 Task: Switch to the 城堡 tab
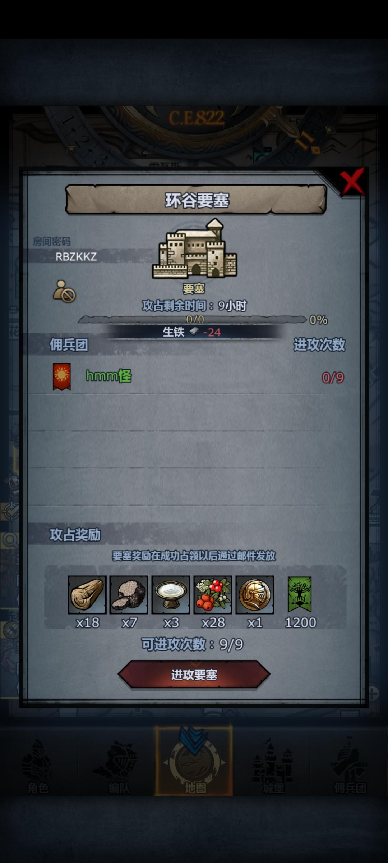(273, 766)
